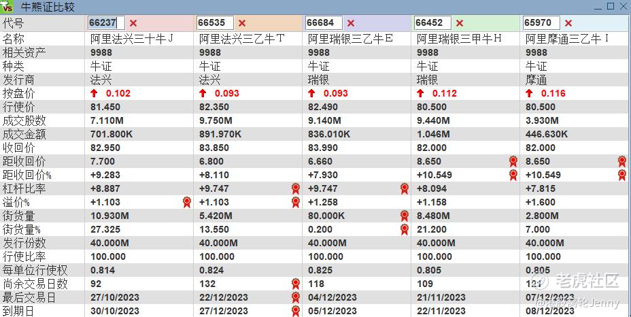The width and height of the screenshot is (631, 317).
Task: Click the code input field containing 66452
Action: (x=433, y=23)
